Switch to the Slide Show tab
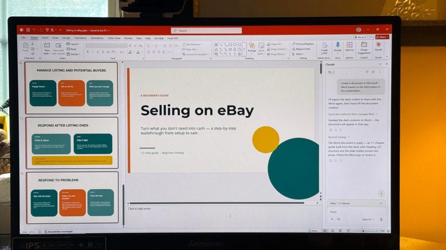Image resolution: width=446 pixels, height=250 pixels. tap(114, 38)
